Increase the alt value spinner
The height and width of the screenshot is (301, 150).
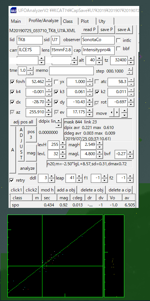tap(99, 58)
